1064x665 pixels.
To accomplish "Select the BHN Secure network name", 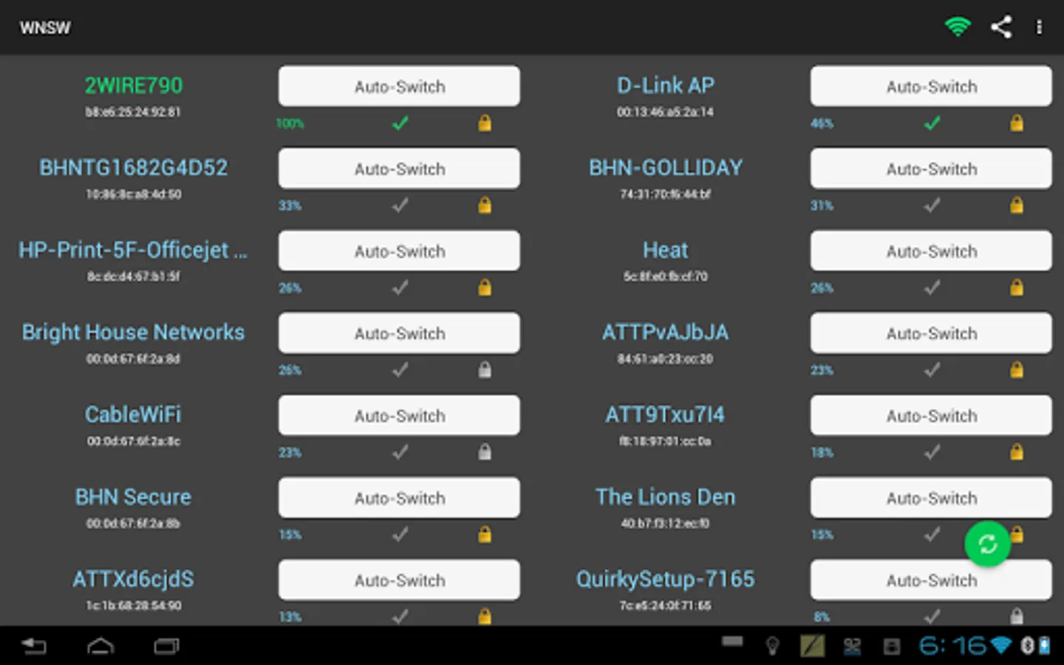I will pyautogui.click(x=133, y=497).
